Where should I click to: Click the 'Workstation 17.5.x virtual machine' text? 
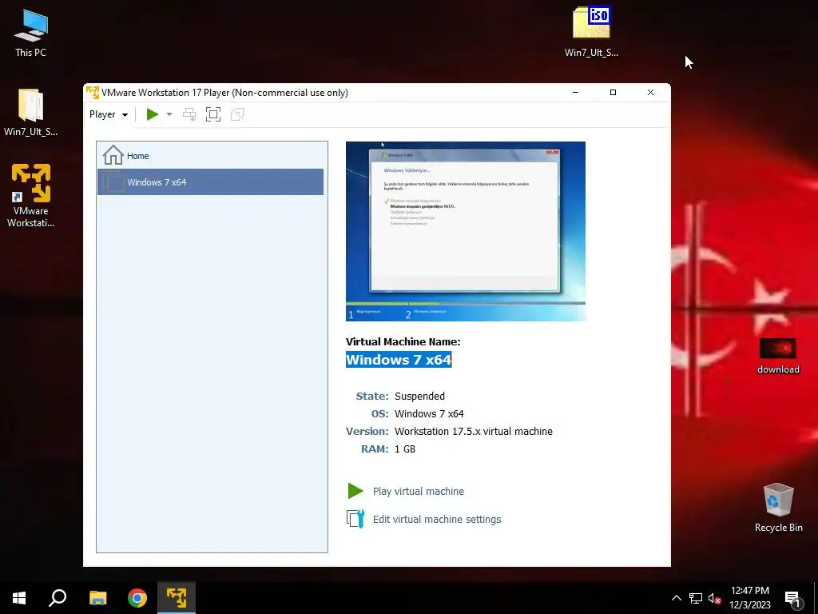tap(473, 431)
